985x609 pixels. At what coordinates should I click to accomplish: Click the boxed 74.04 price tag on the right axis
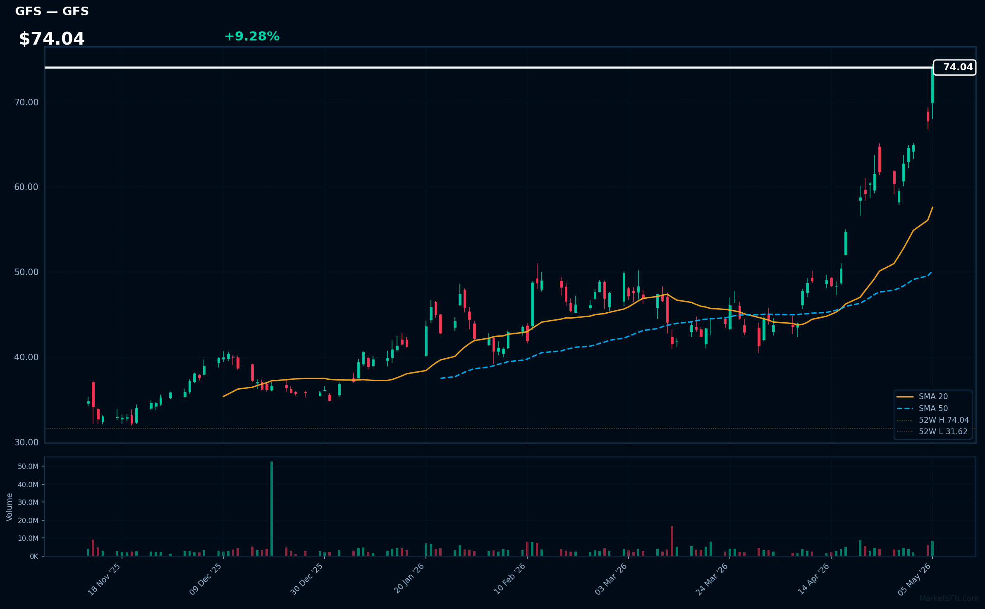pyautogui.click(x=954, y=67)
